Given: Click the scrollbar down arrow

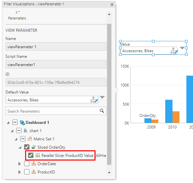Looking at the screenshot, I should point(109,173).
